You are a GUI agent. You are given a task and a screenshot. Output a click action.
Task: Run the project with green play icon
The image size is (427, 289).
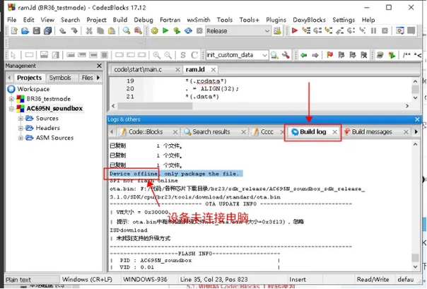(165, 31)
